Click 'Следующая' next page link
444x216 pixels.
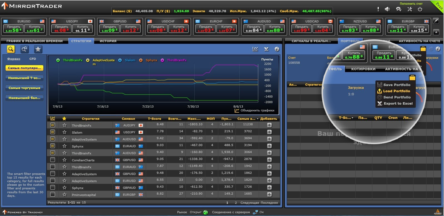[250, 203]
